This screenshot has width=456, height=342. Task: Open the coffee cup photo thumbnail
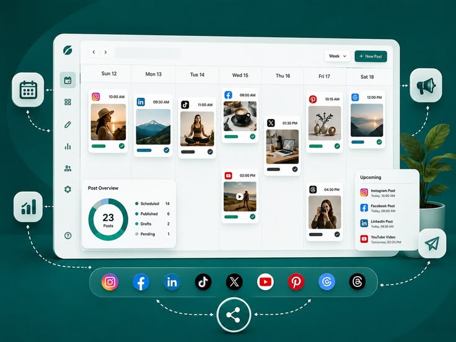click(240, 116)
